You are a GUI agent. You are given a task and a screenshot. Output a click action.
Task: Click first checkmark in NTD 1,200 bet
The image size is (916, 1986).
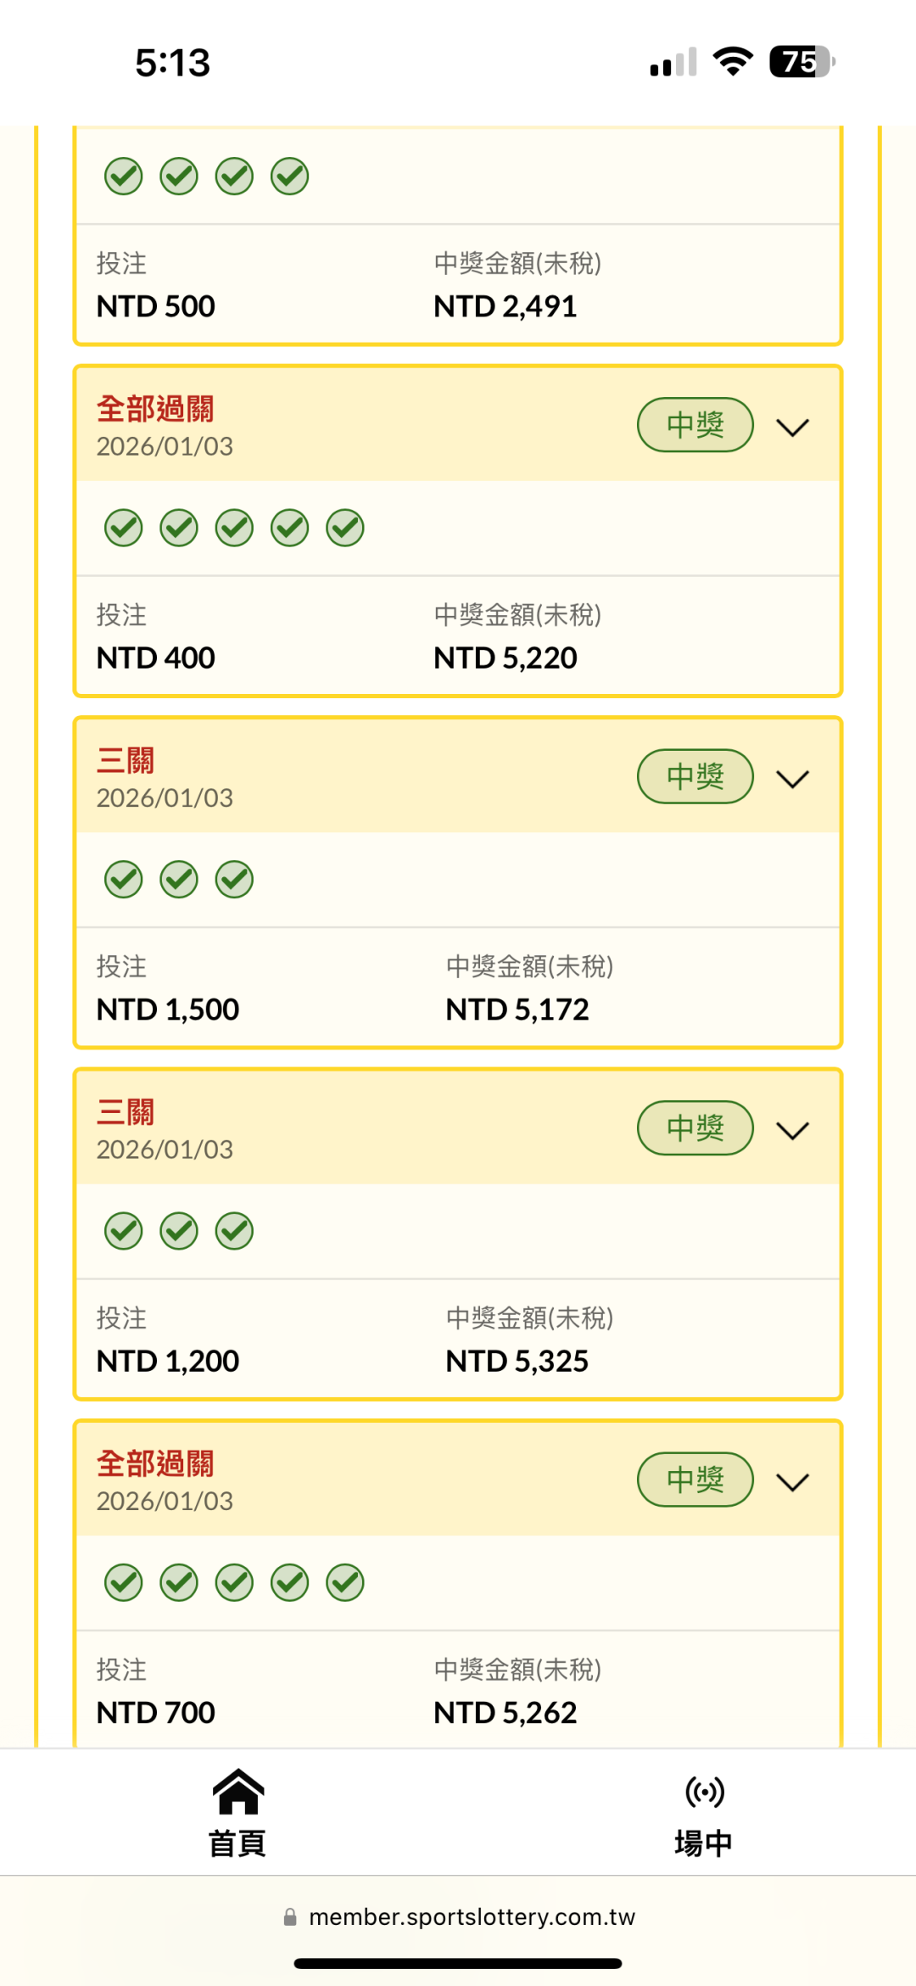tap(124, 1231)
